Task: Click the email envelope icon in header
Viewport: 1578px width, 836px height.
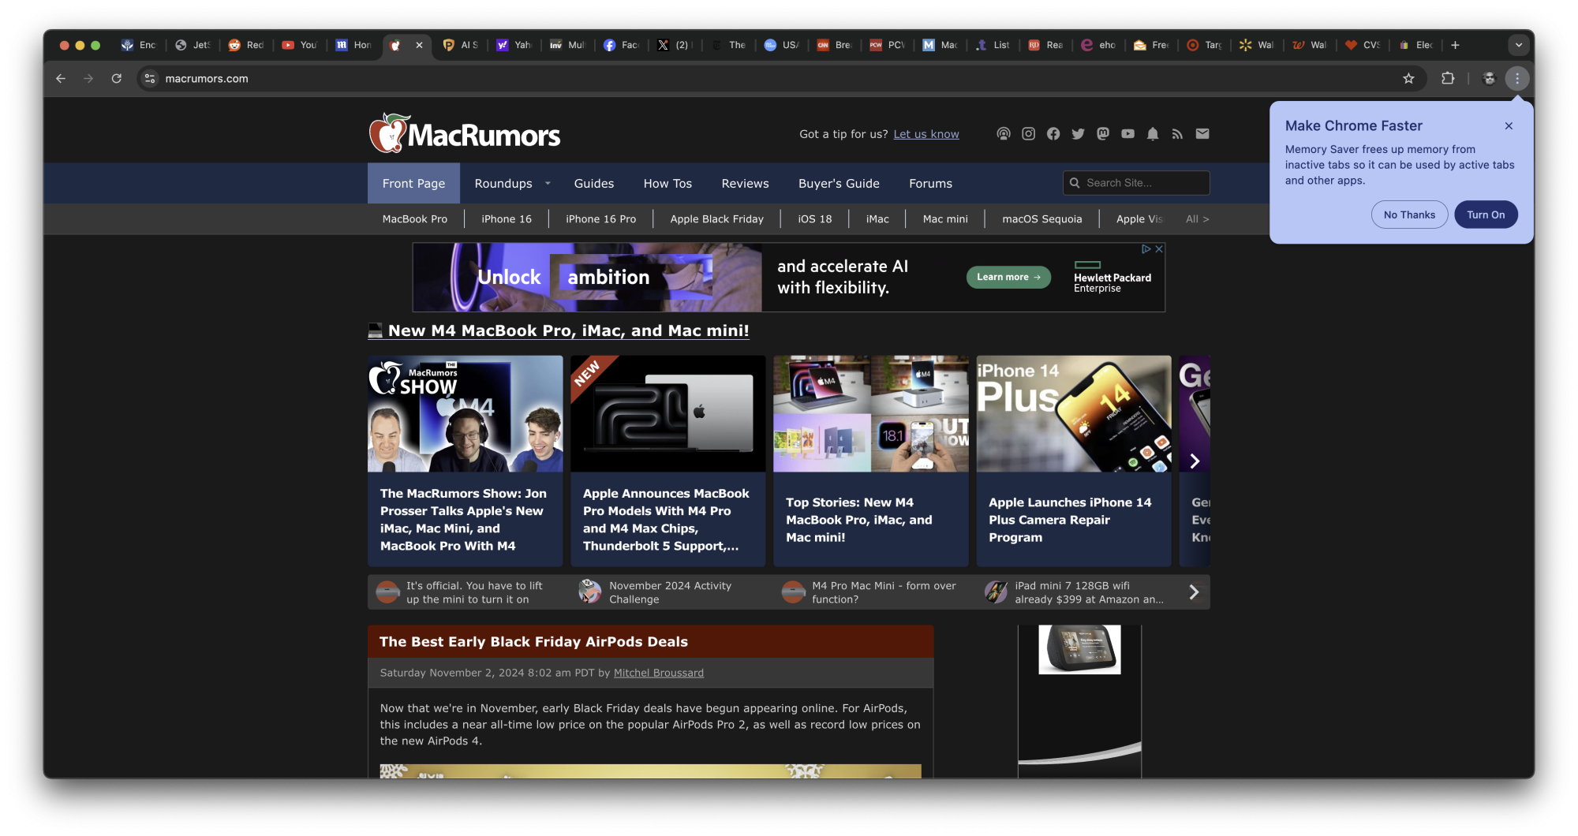Action: tap(1202, 134)
